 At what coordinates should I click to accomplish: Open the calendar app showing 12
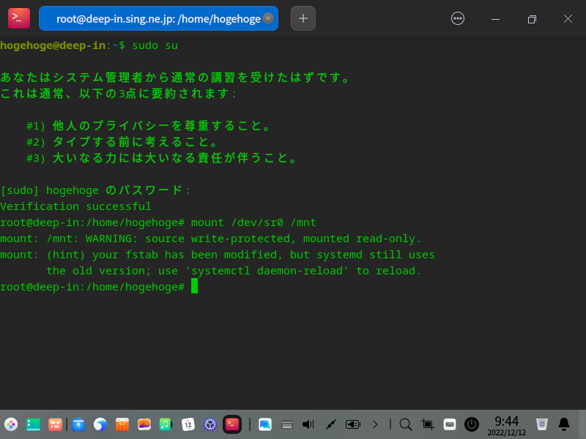188,424
